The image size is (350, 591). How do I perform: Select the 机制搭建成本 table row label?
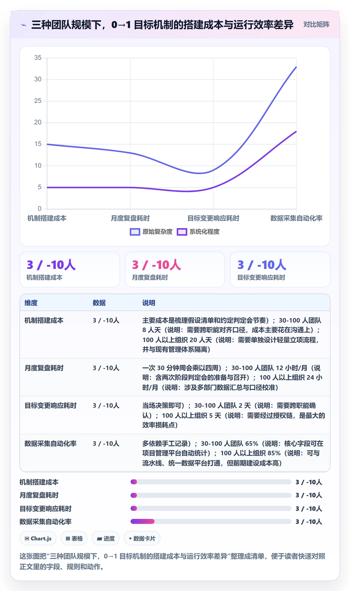point(44,321)
